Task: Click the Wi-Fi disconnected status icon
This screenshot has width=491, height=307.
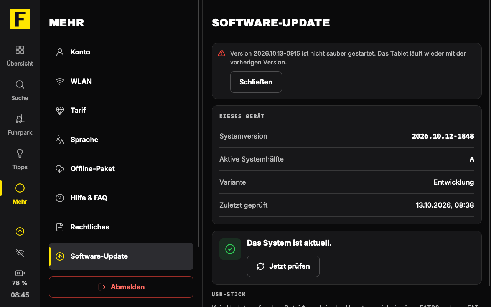Action: click(x=20, y=253)
